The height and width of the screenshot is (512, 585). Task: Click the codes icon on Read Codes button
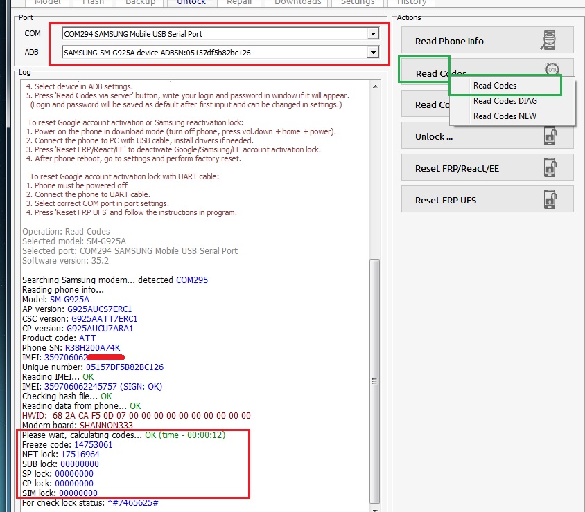click(552, 68)
